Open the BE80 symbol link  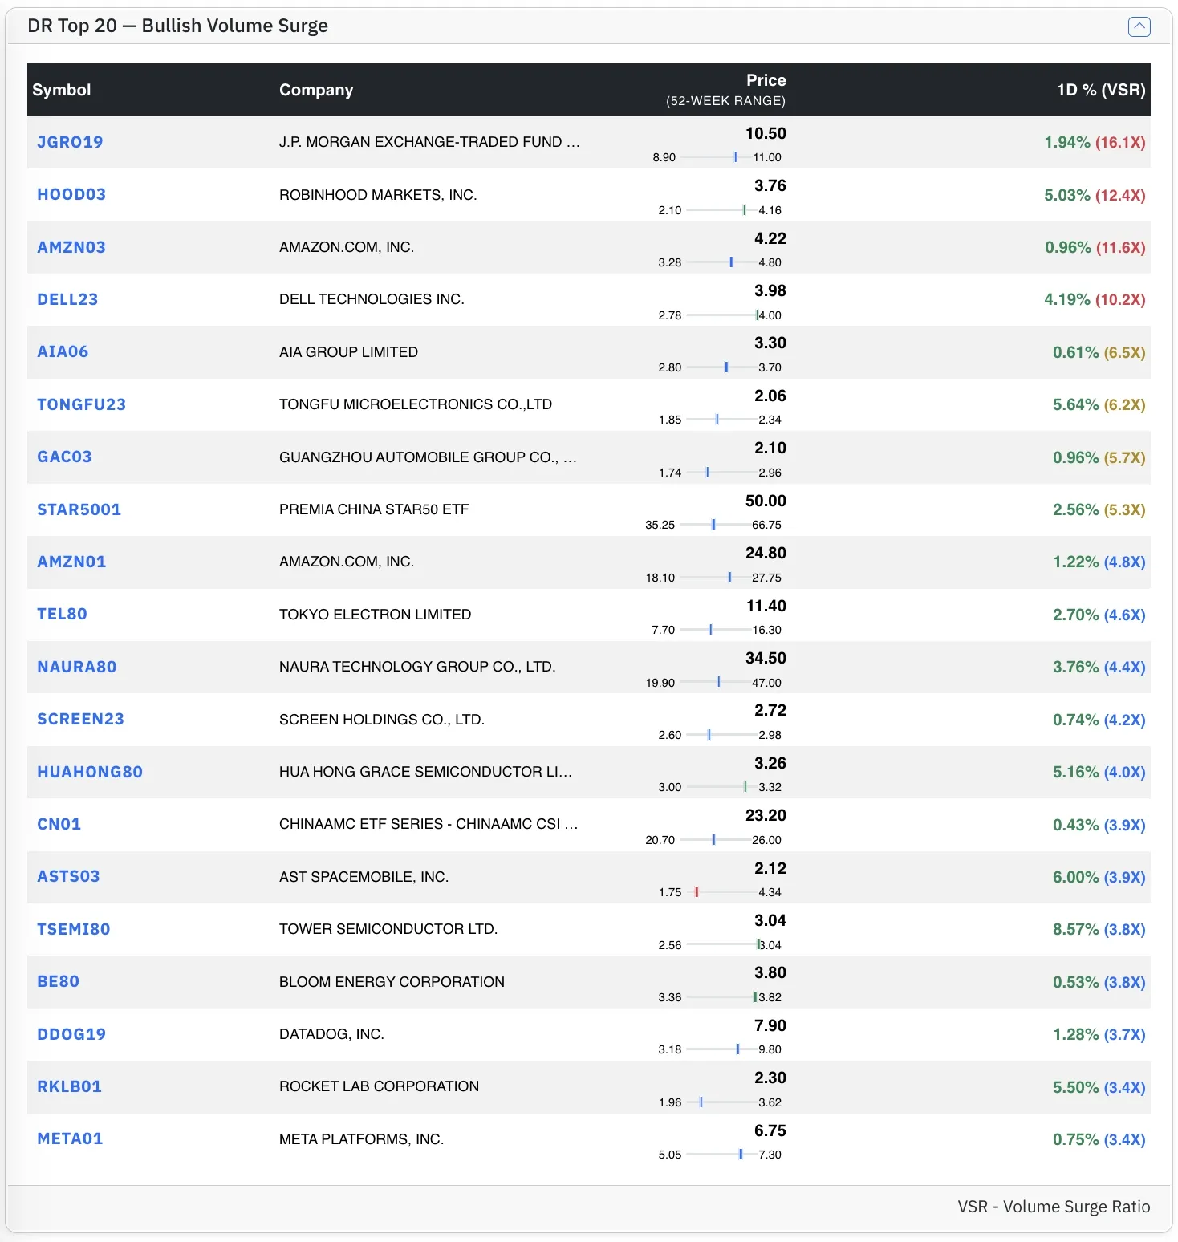pos(58,981)
